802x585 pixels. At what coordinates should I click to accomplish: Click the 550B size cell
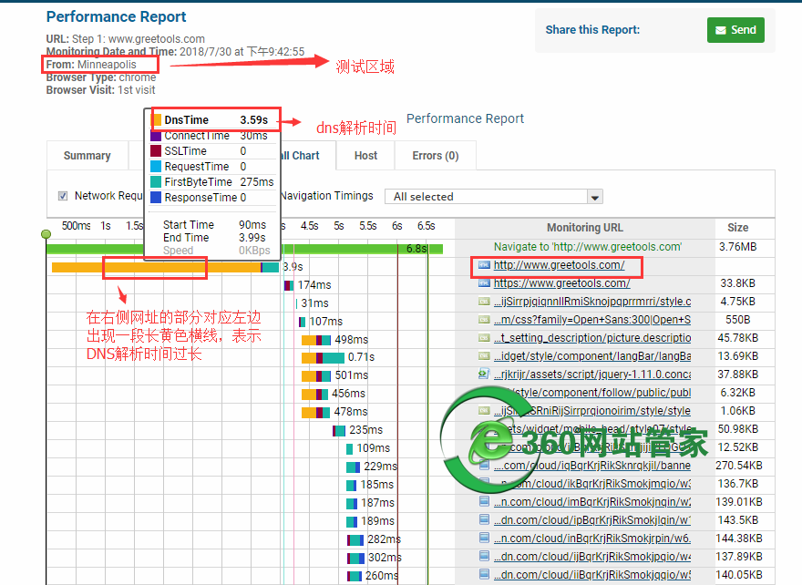pyautogui.click(x=737, y=320)
